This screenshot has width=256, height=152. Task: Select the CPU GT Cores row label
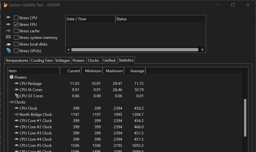click(x=31, y=96)
